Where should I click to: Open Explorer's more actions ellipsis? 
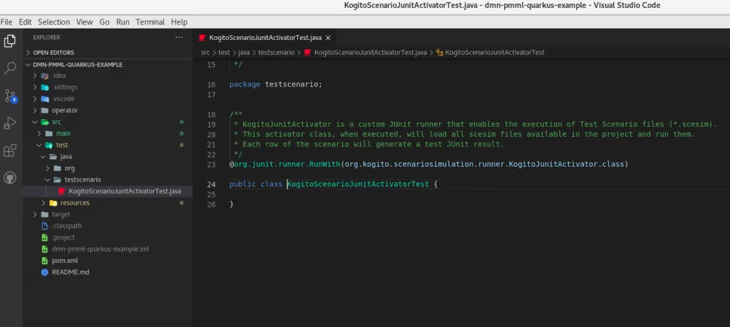(179, 37)
